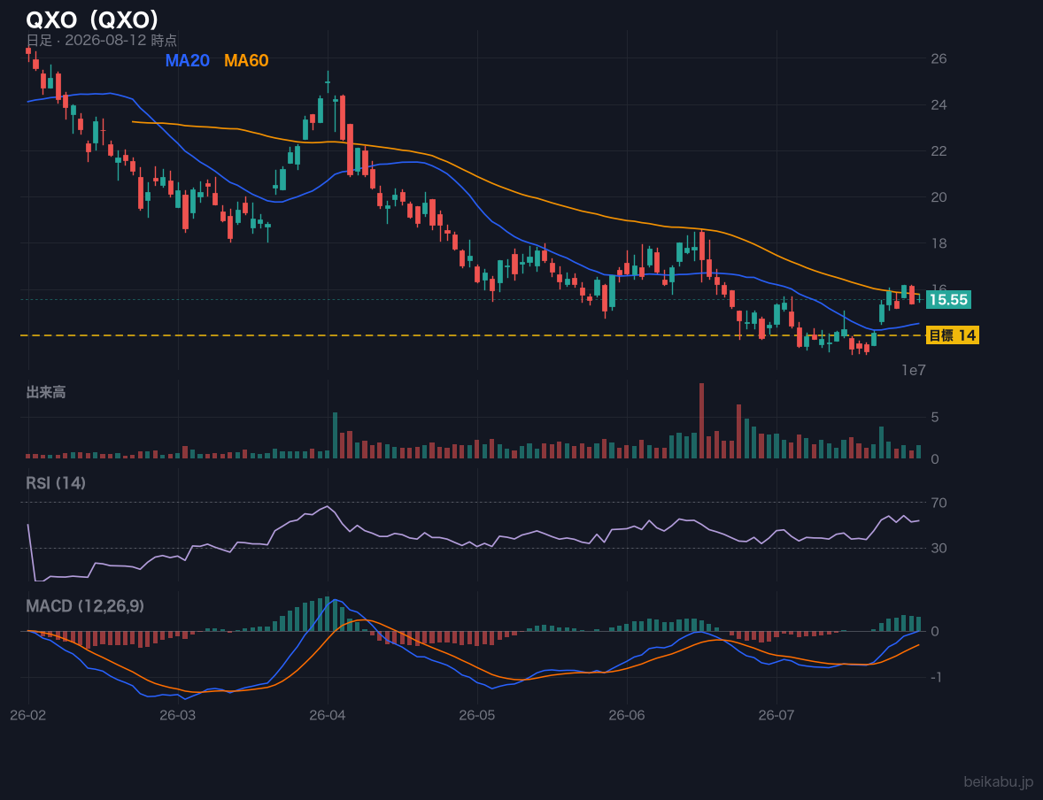Select the MA60 legend label

point(246,60)
